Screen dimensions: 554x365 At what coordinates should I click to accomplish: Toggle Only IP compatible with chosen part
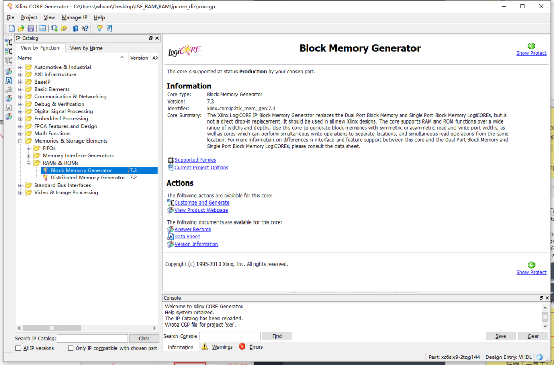click(71, 348)
